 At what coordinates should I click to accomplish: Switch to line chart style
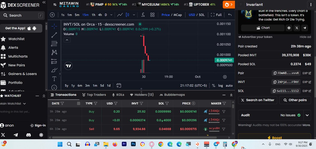pyautogui.click(x=120, y=15)
